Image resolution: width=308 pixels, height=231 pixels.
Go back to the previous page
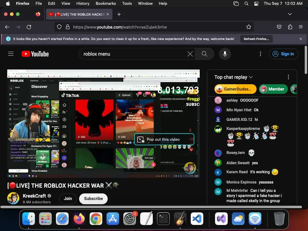coord(7,27)
